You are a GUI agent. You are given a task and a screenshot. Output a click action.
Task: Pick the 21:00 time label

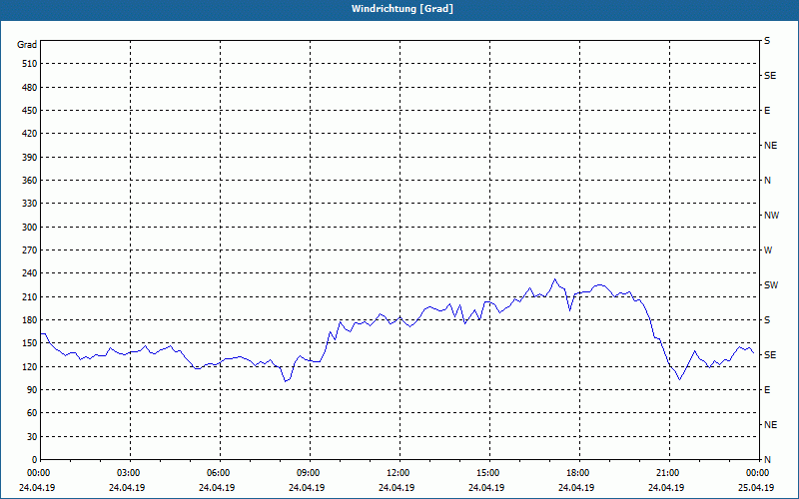point(669,473)
